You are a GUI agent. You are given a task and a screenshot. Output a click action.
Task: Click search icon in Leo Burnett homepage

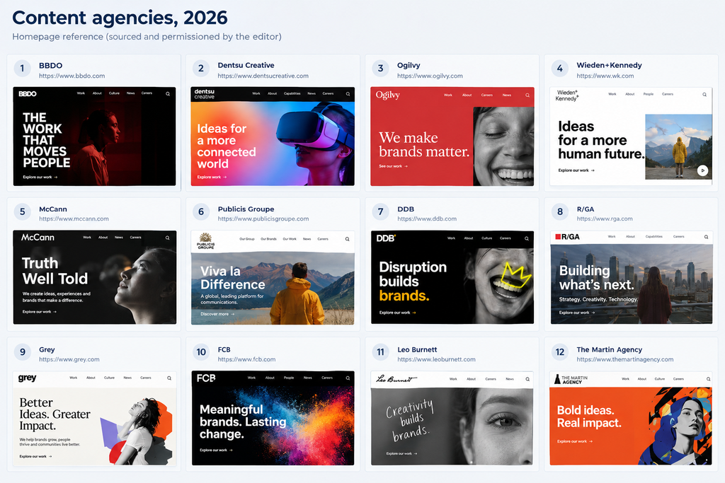coord(527,379)
